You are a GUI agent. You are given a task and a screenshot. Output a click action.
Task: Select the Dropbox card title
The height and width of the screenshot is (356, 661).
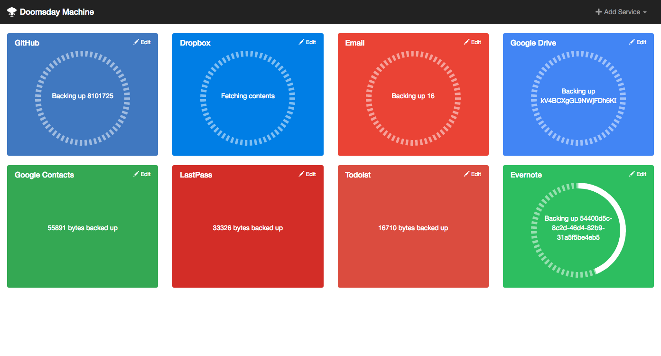pos(195,43)
